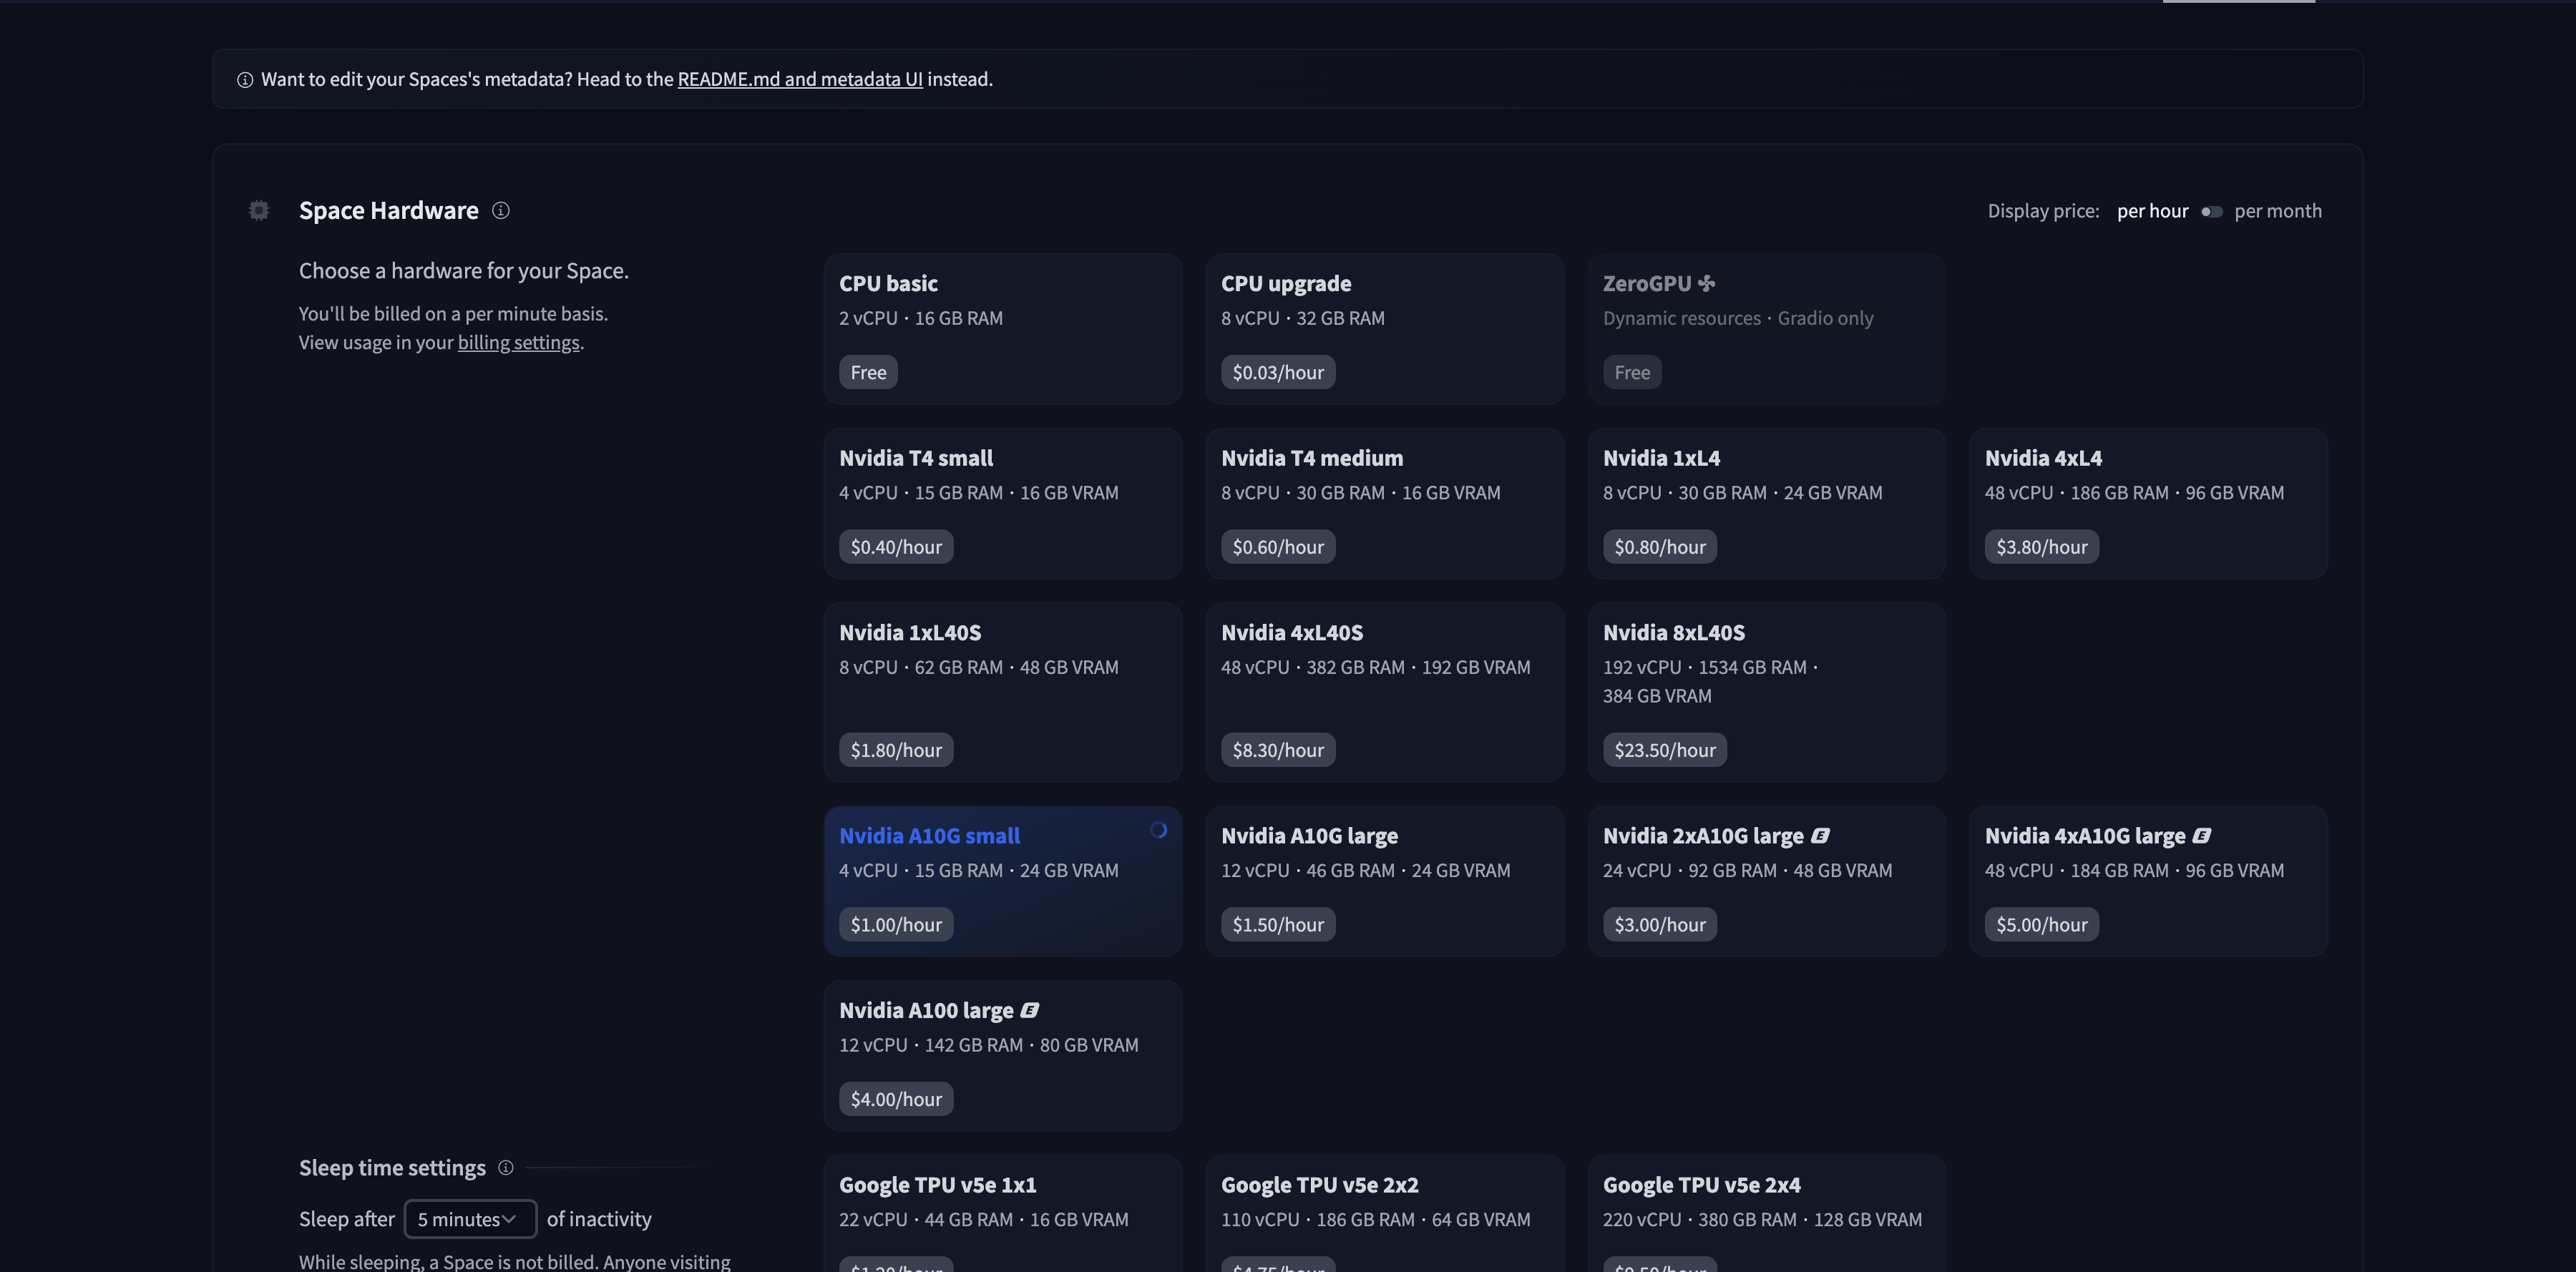2576x1272 pixels.
Task: Click the $1.00/hour price badge
Action: pyautogui.click(x=896, y=925)
